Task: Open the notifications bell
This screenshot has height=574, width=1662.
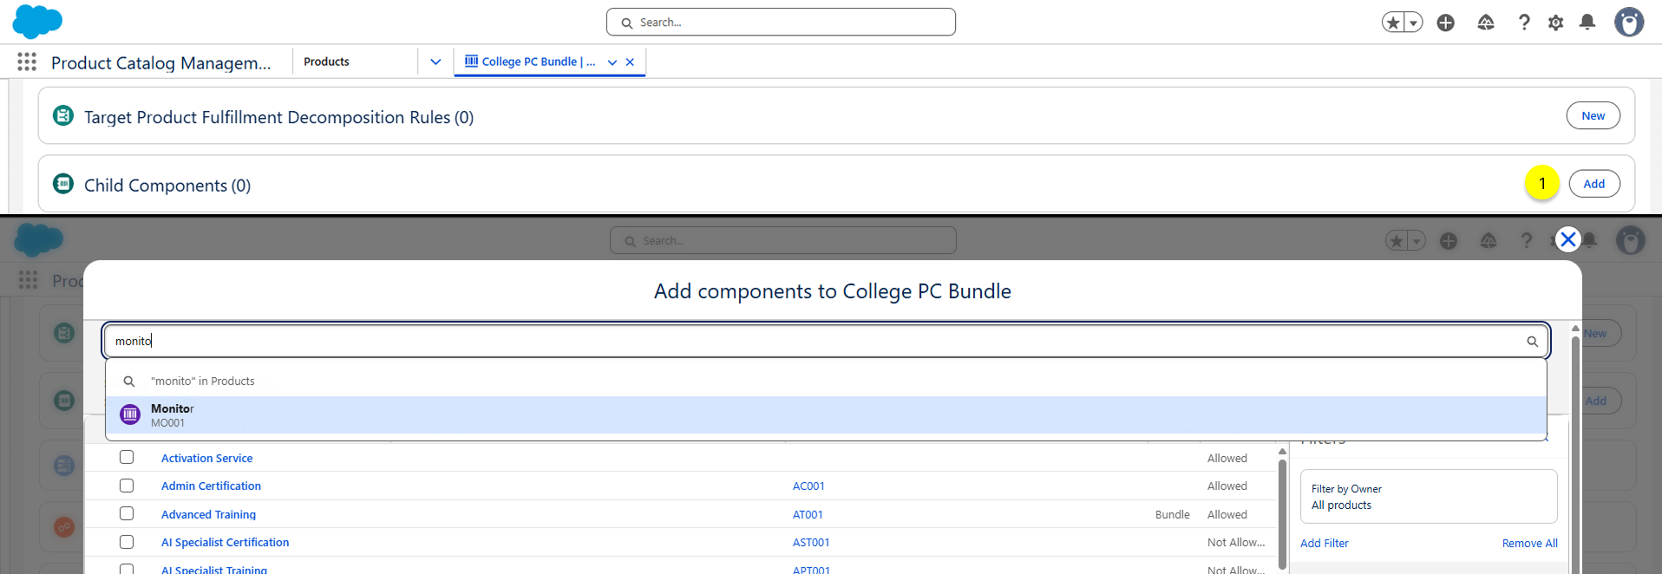Action: [x=1587, y=23]
